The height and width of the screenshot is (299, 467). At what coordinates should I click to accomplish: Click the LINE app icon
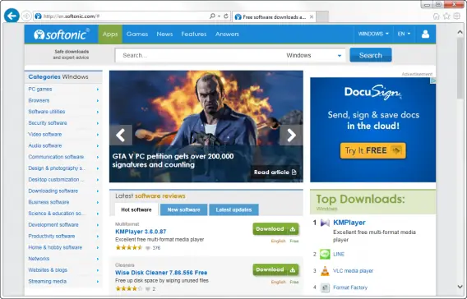point(325,254)
